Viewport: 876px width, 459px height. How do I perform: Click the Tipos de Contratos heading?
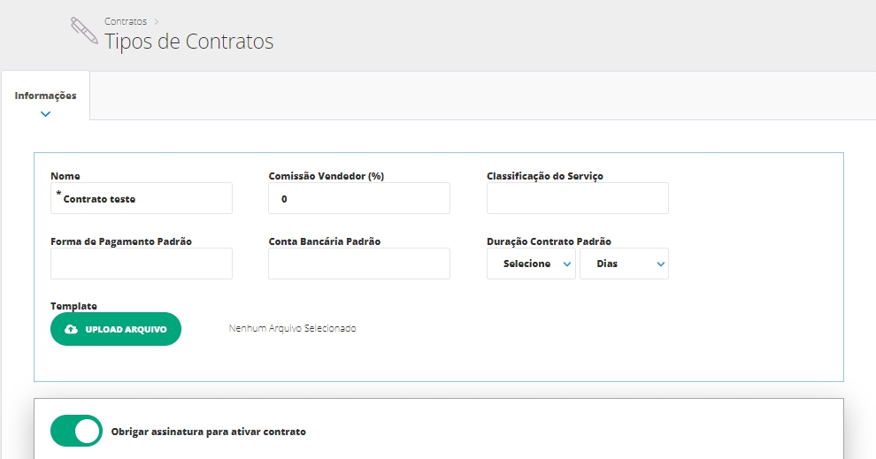188,42
